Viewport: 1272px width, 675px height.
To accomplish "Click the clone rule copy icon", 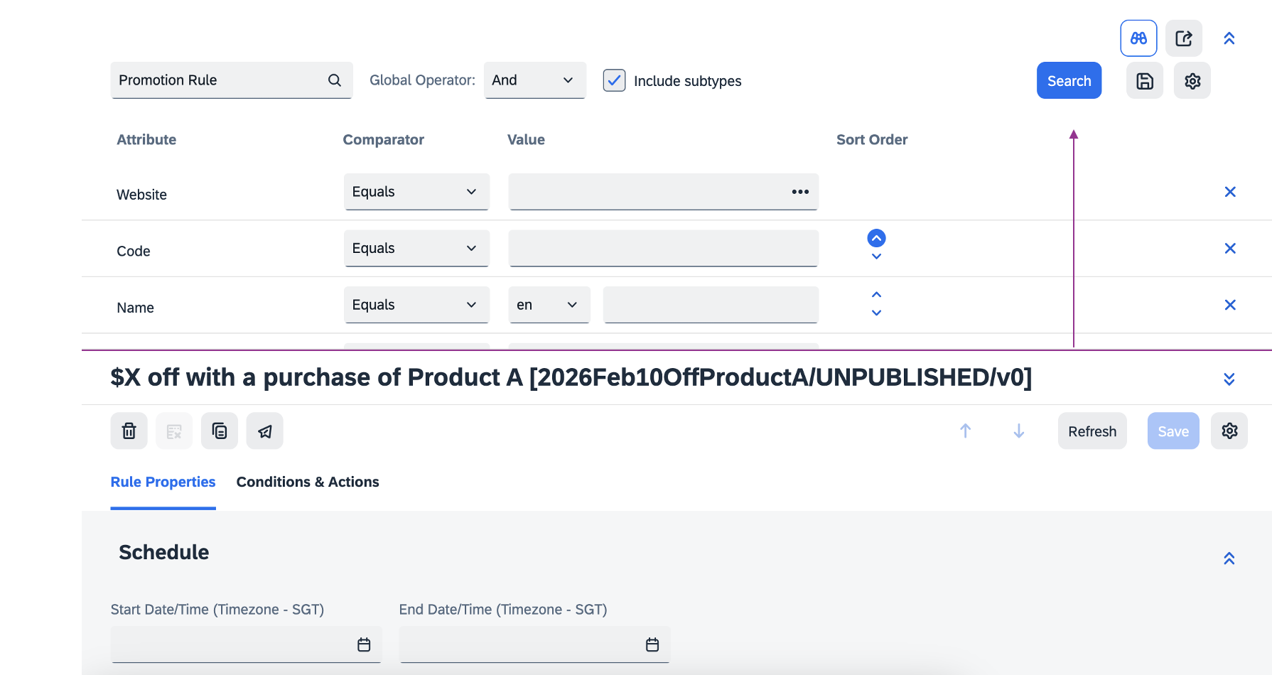I will pyautogui.click(x=219, y=431).
